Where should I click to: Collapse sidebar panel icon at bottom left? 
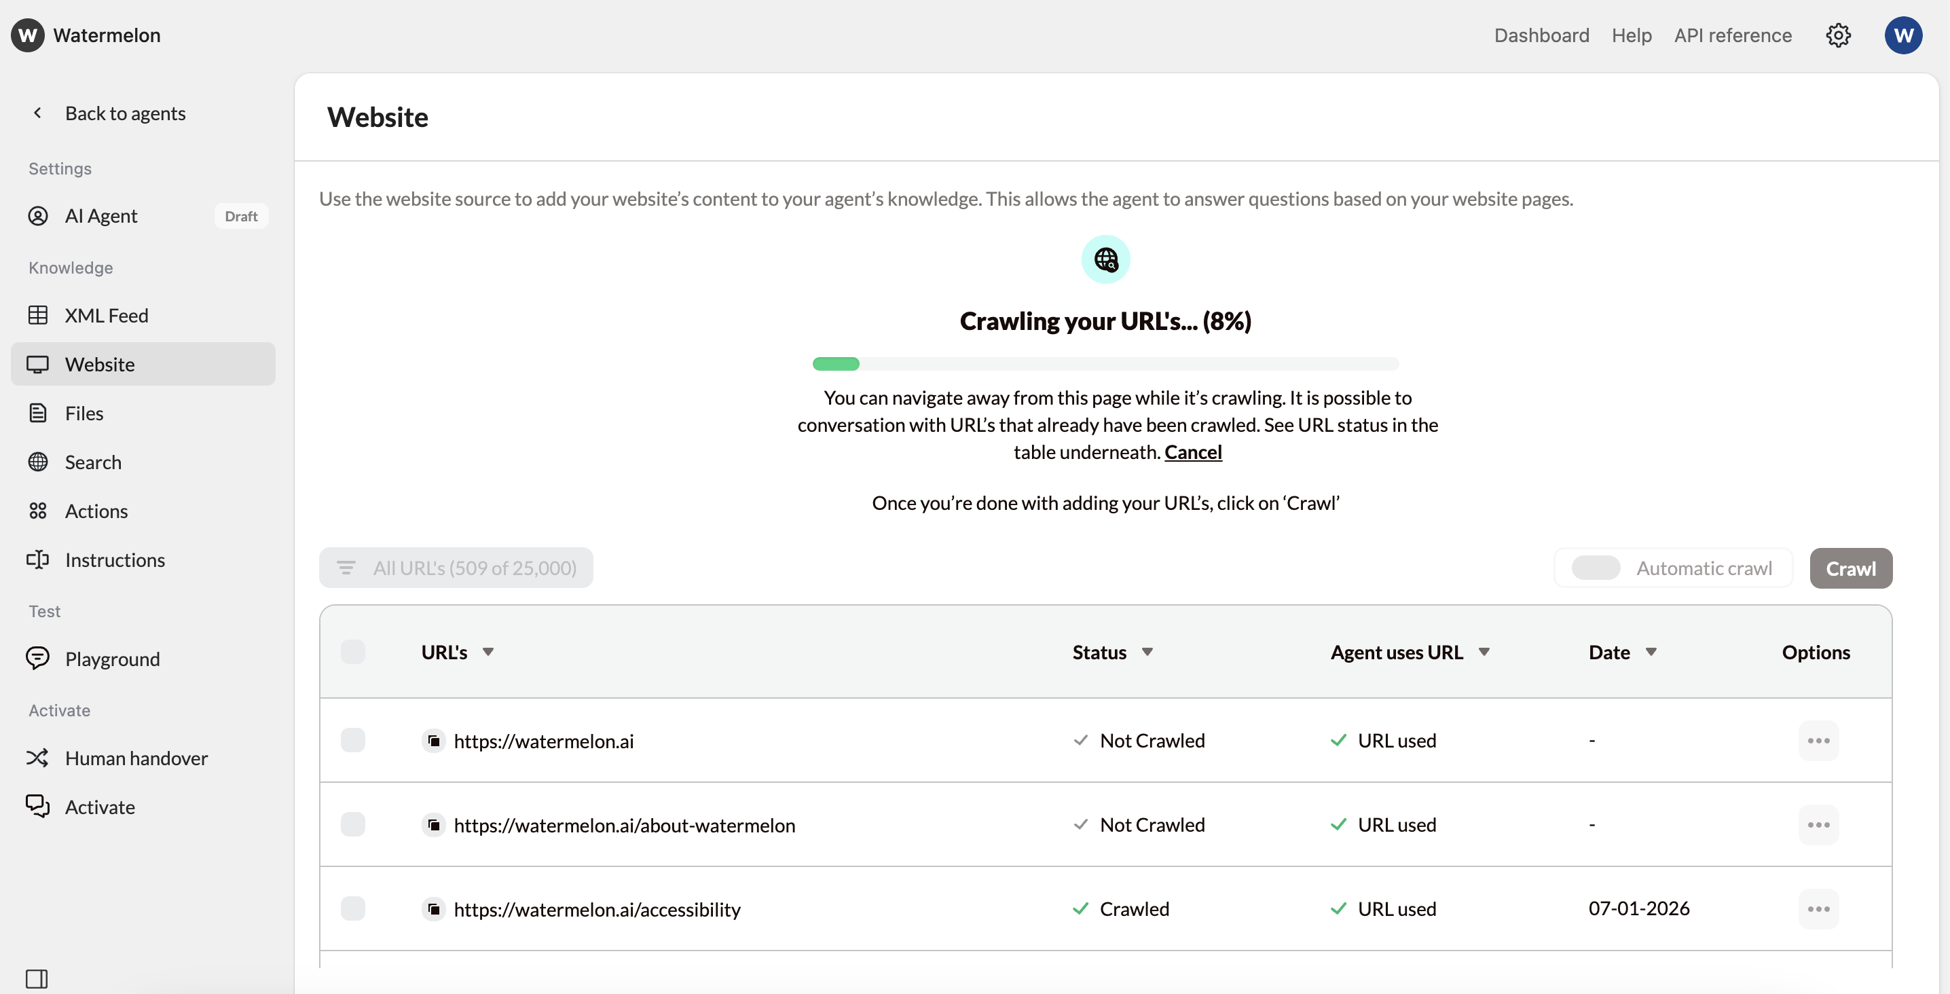37,978
